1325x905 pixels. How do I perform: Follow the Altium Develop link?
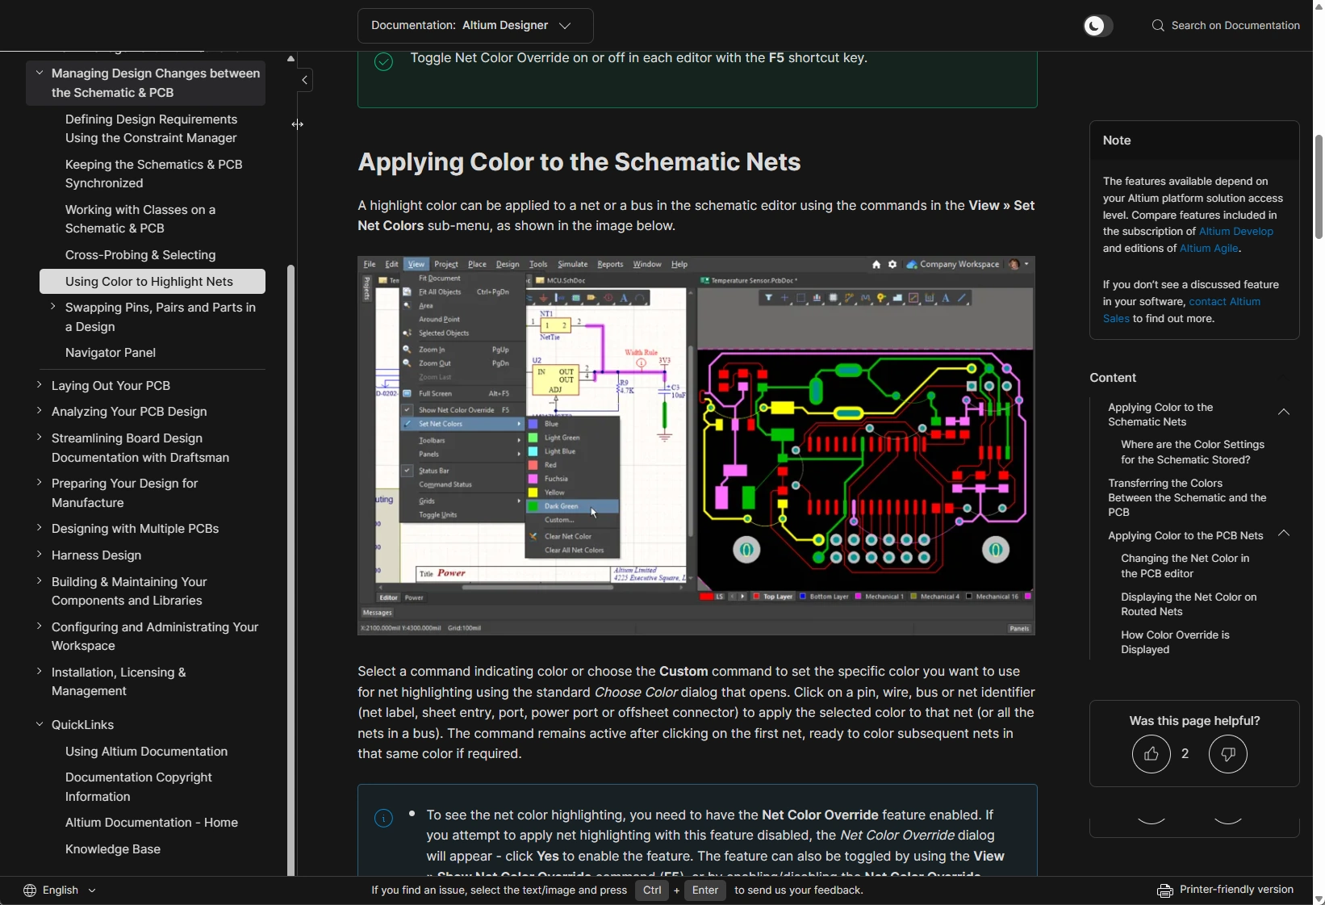[x=1235, y=232]
